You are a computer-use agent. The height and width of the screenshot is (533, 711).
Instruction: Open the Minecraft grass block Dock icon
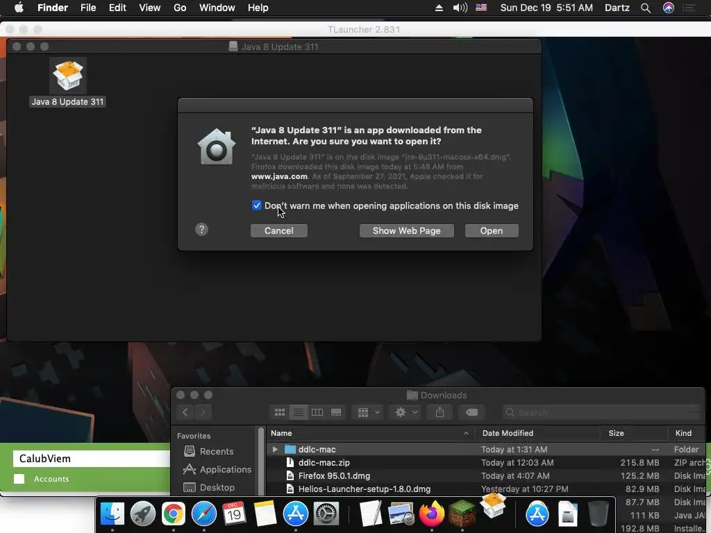462,514
